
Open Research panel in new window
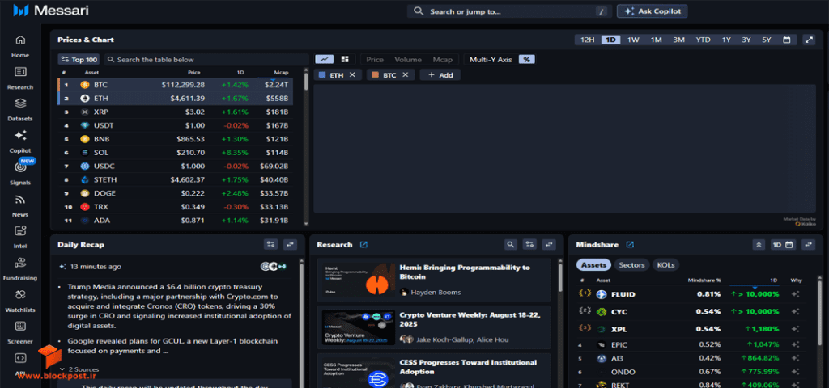363,244
